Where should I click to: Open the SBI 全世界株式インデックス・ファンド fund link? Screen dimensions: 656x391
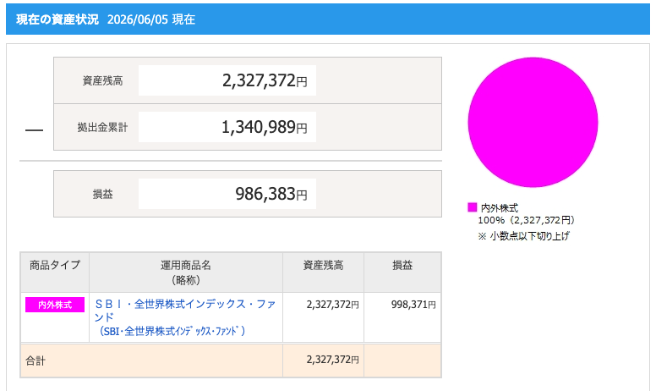pyautogui.click(x=184, y=317)
